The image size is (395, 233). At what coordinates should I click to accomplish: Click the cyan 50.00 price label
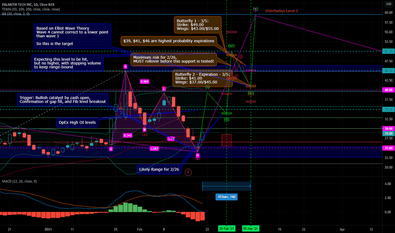tap(389, 51)
